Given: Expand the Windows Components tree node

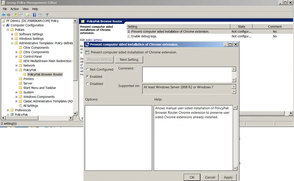Looking at the screenshot, I should (16, 97).
